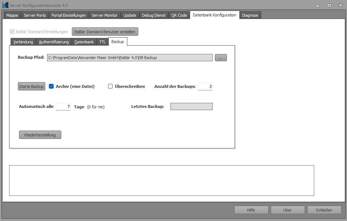Open the Debug Dienst tab
Viewport: 347px width, 221px height.
[x=154, y=15]
